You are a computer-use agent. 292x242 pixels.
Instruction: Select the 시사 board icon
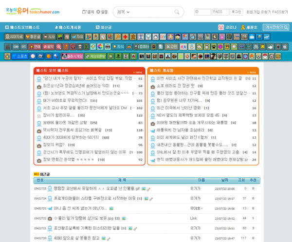pyautogui.click(x=49, y=37)
